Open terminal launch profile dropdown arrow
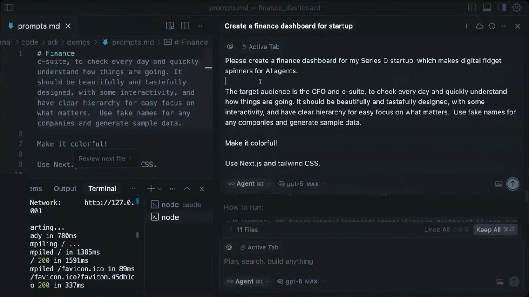The height and width of the screenshot is (297, 529). pos(160,189)
